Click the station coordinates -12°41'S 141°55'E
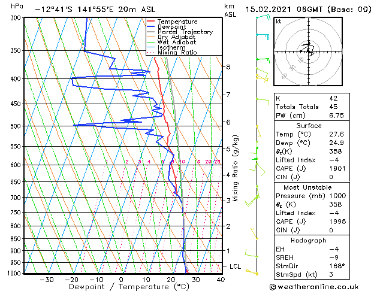 (74, 10)
